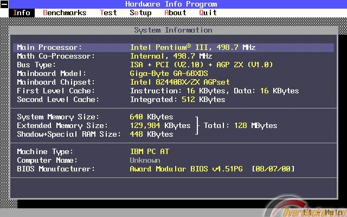Click the Extended Memory Size label

(62, 125)
